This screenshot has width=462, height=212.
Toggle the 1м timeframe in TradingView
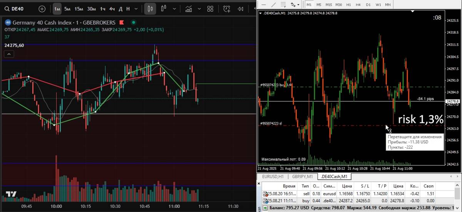pos(57,9)
